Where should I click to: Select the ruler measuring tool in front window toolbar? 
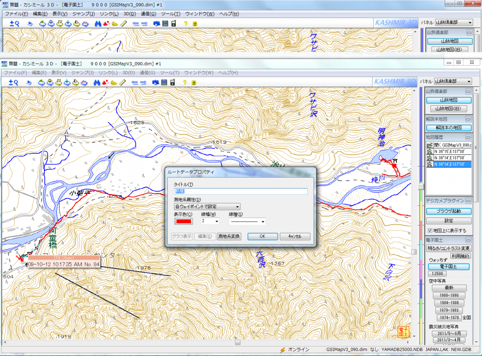tap(122, 82)
